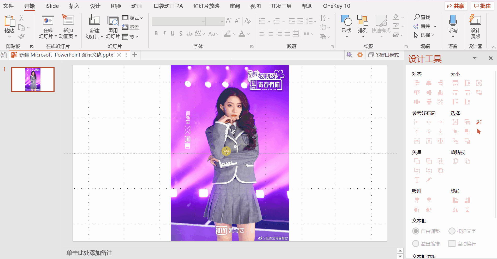Click the orange gear settings icon in tab bar
Viewport: 497px width, 259px height.
(360, 55)
